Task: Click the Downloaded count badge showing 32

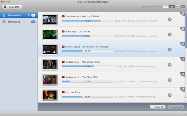Action: (33, 22)
